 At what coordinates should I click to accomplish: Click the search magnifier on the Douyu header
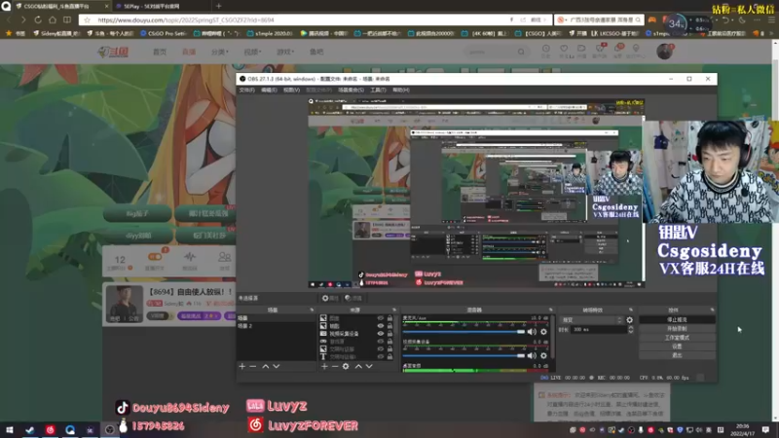(x=521, y=52)
